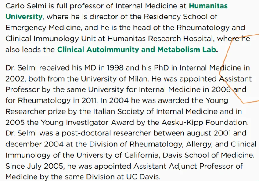The image size is (259, 181).
Task: Click the text 'Residency School of'
Action: pos(180,17)
